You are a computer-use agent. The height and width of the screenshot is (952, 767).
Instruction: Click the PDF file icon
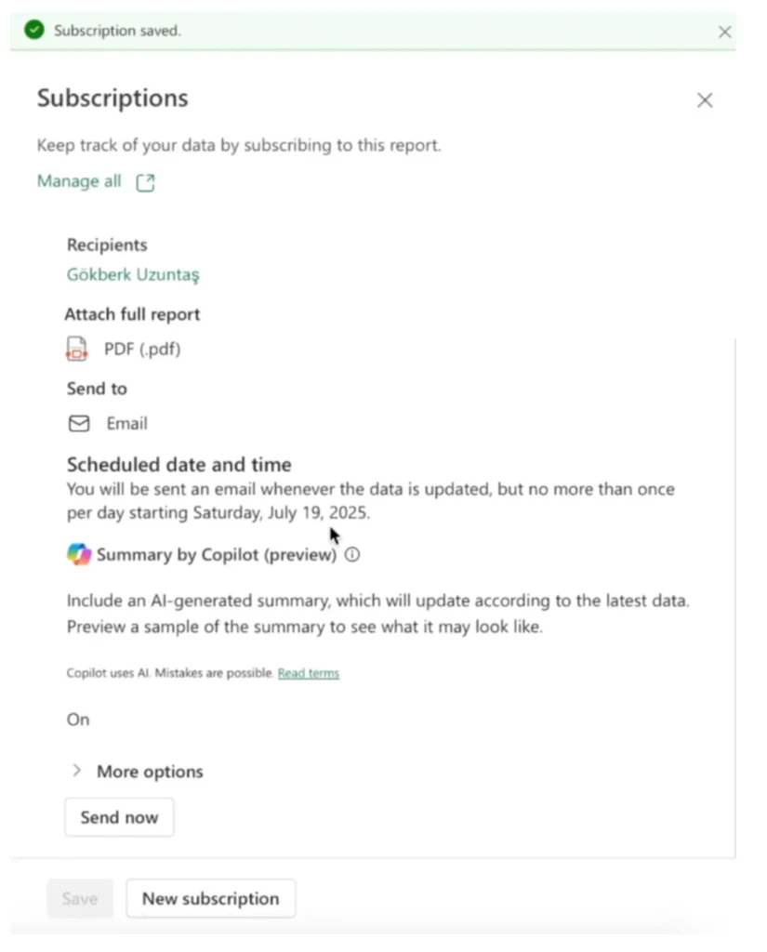pos(77,350)
